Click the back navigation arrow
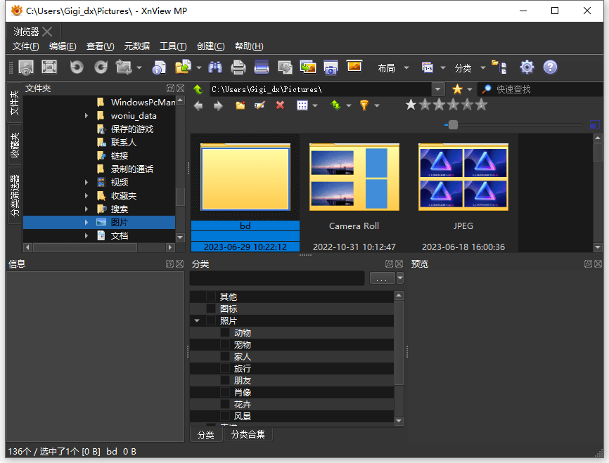This screenshot has height=463, width=609. 198,105
